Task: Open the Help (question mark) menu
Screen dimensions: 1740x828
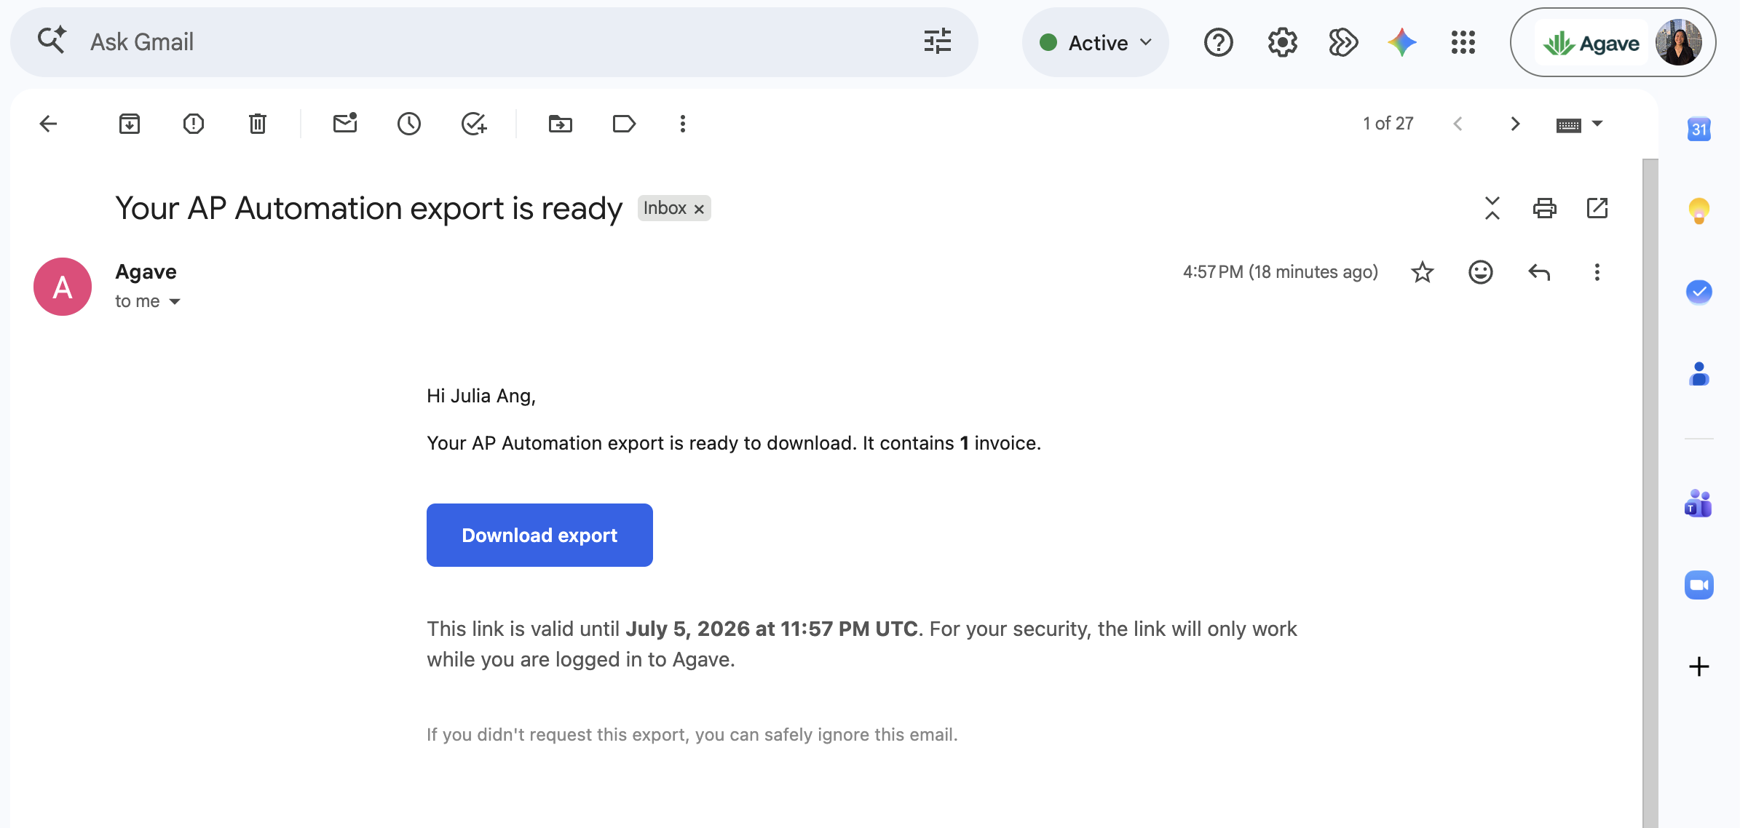Action: pyautogui.click(x=1219, y=42)
